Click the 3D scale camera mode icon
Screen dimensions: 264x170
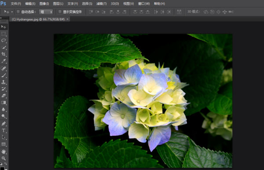(231, 12)
